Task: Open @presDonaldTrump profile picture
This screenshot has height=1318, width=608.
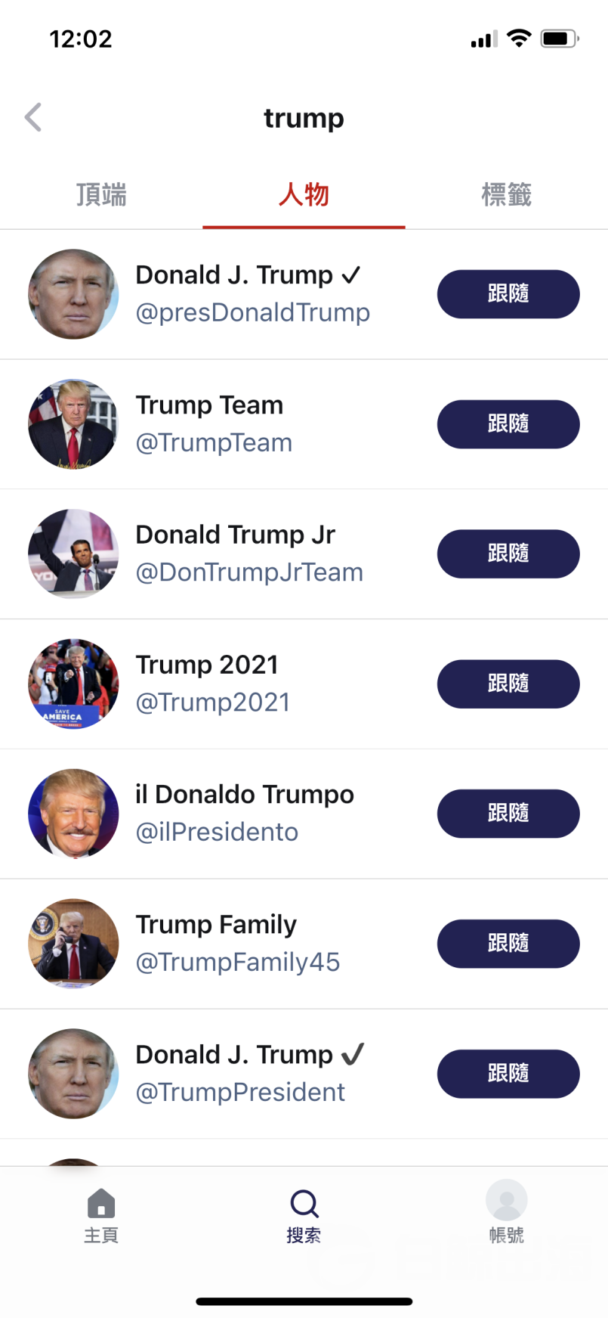Action: click(x=73, y=294)
